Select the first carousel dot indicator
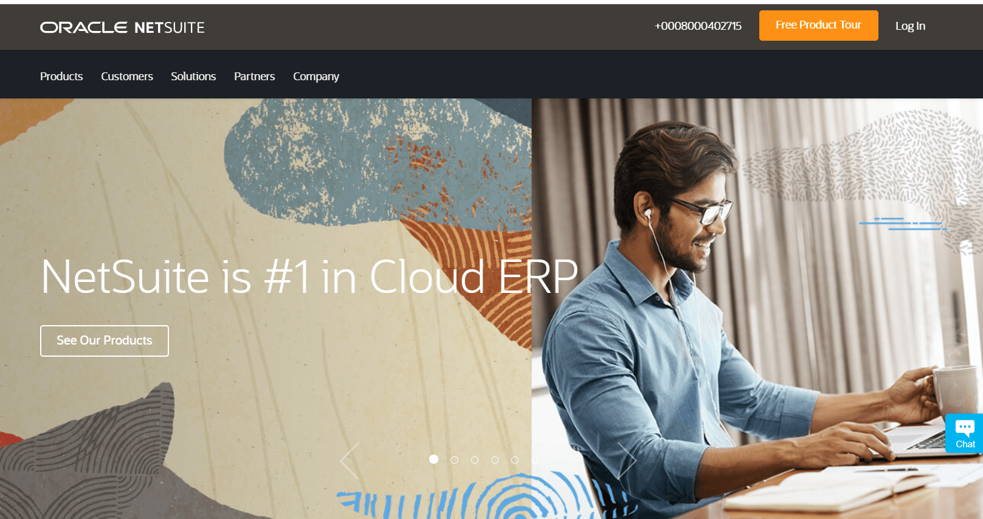 [433, 459]
